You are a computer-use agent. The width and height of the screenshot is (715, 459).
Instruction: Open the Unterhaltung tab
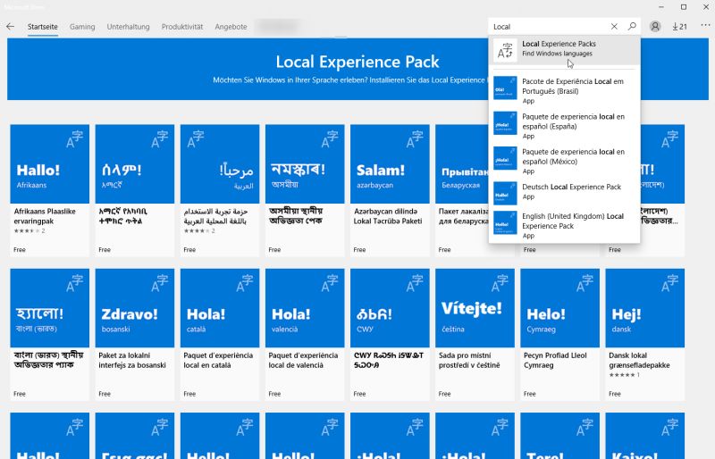[128, 27]
